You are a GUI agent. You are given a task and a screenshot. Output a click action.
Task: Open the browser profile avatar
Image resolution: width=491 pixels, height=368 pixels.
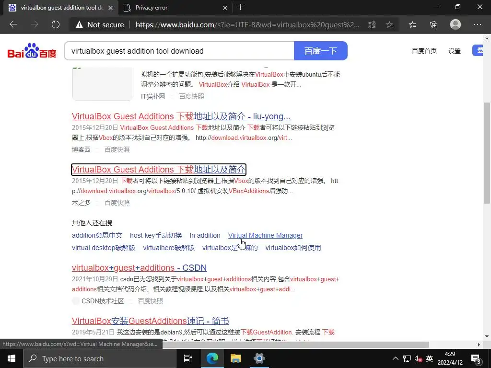click(456, 24)
